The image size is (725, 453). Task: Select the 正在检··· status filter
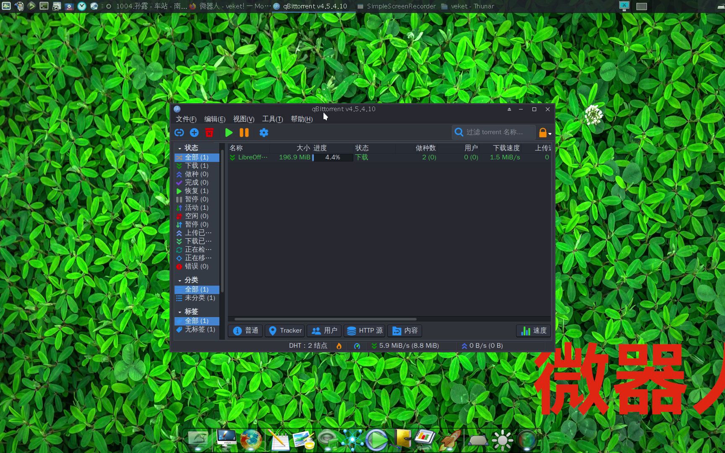point(197,250)
